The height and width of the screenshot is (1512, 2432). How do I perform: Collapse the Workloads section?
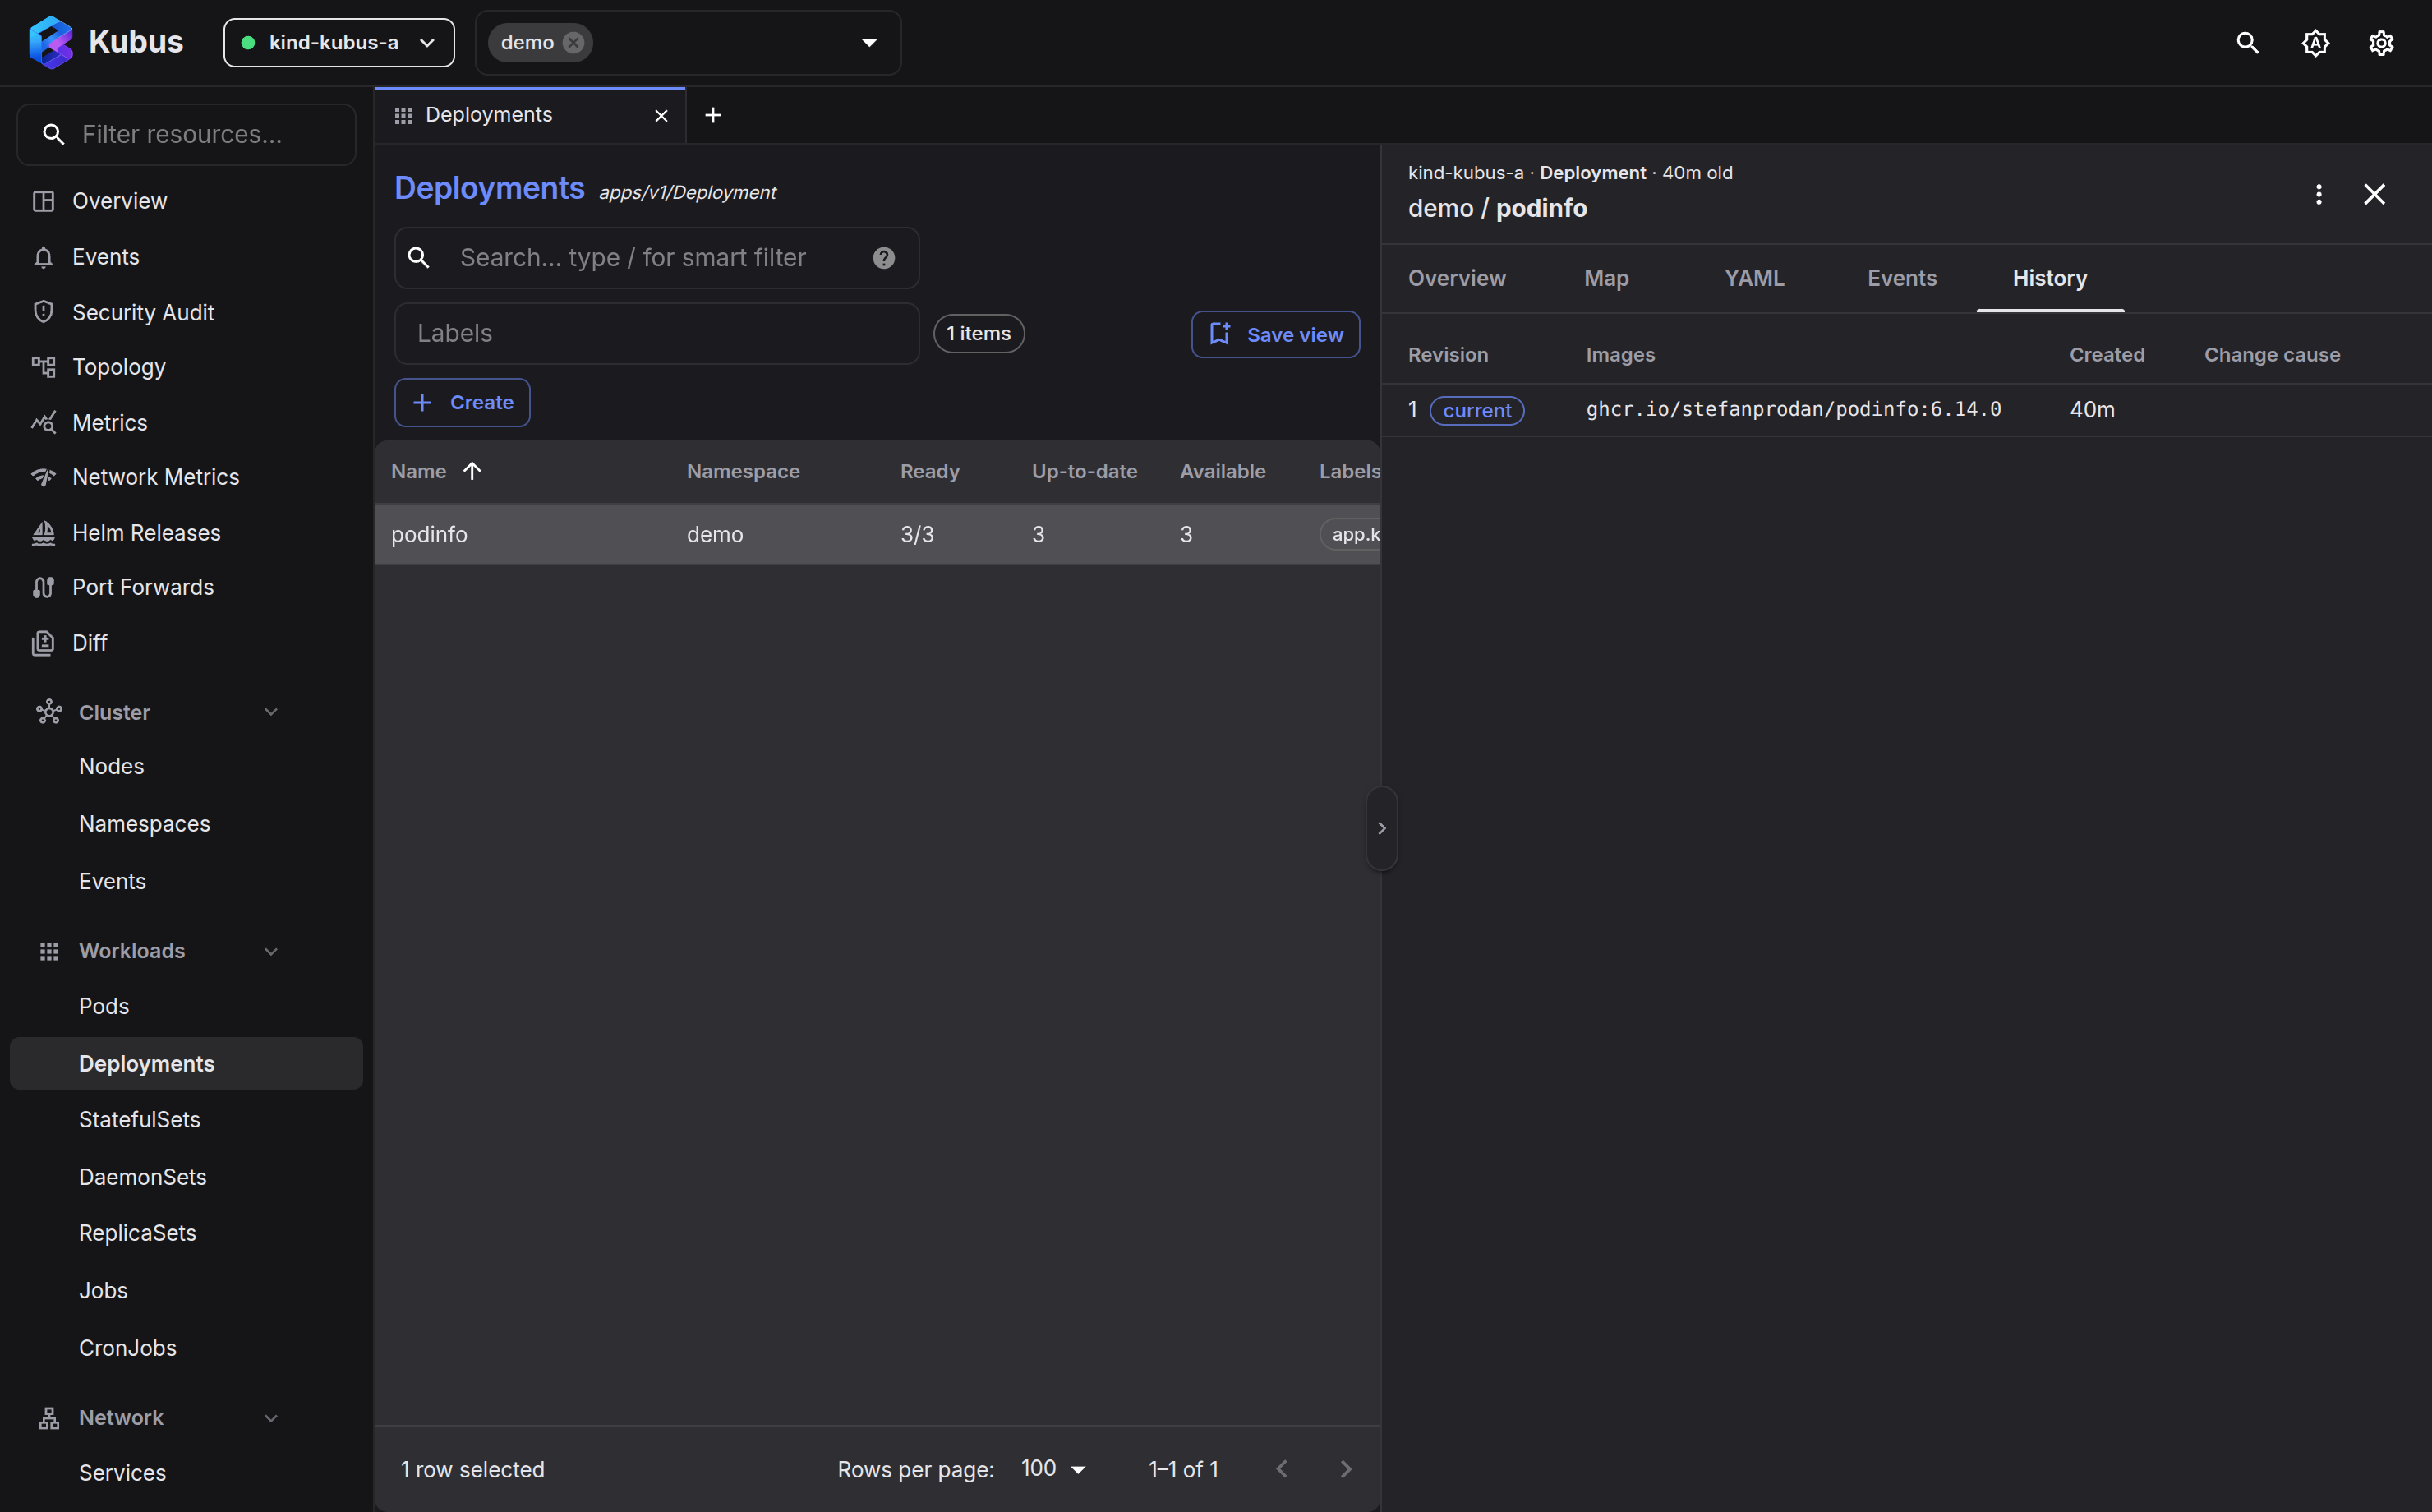pos(269,951)
